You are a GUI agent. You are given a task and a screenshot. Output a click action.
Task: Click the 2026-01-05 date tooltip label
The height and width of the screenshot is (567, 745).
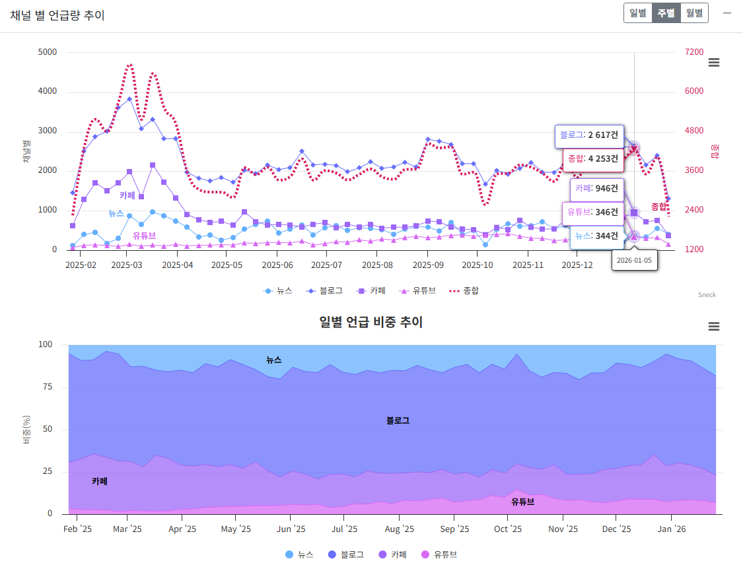pos(634,261)
